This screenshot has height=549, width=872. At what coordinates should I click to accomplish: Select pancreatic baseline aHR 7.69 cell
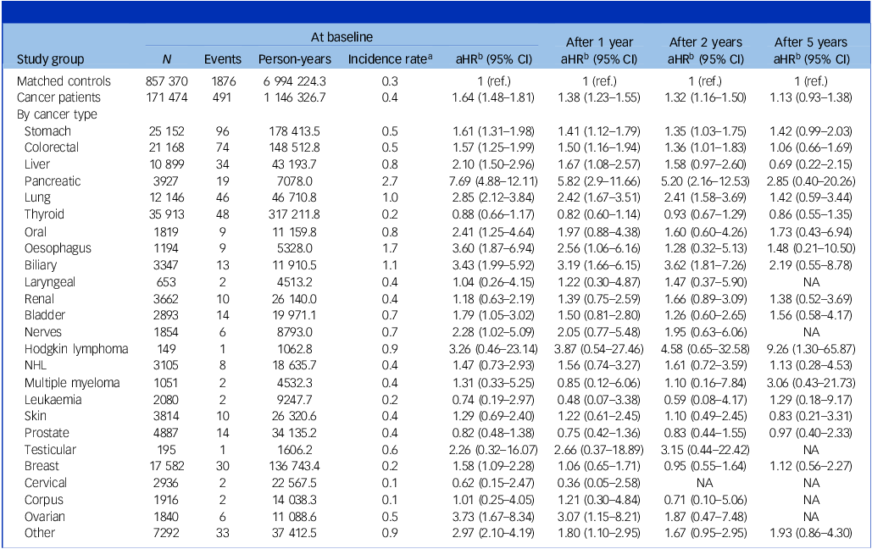point(486,181)
